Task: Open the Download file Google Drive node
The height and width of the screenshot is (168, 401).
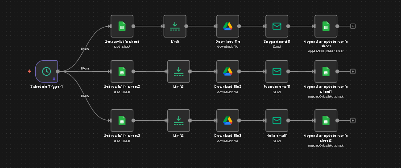Action: point(227,26)
